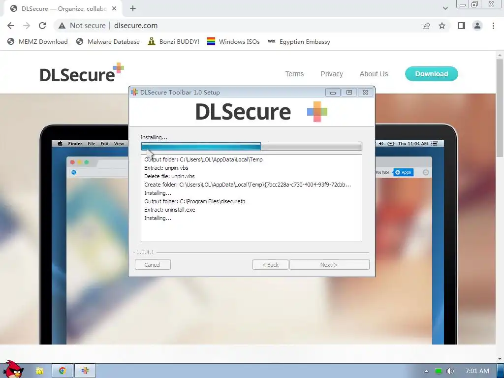Close the DLSecure browser tab
The width and height of the screenshot is (504, 378).
114,9
